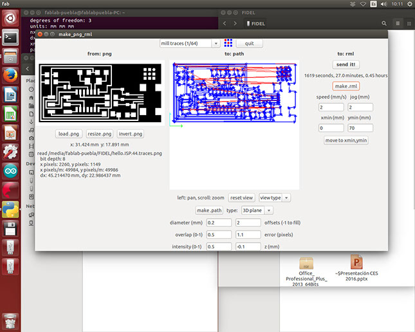Image resolution: width=415 pixels, height=332 pixels.
Task: Open the first USB drive icon in dock
Action: [10, 248]
